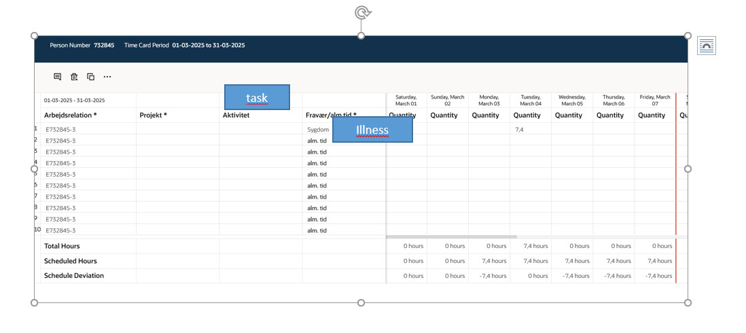Click the copy icon in the time card toolbar
Screen dimensions: 746x333
click(x=90, y=77)
